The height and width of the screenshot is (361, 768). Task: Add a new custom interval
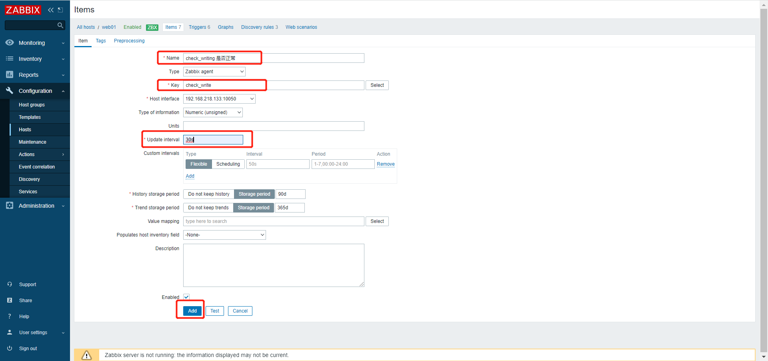point(190,176)
